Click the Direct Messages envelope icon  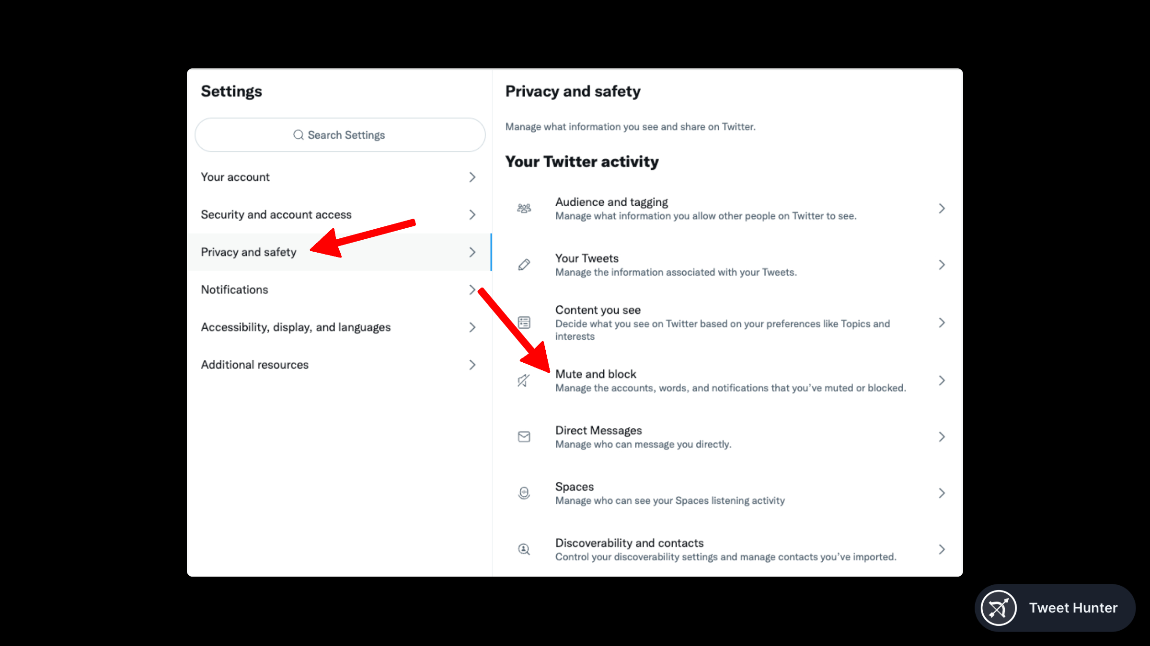(x=524, y=437)
